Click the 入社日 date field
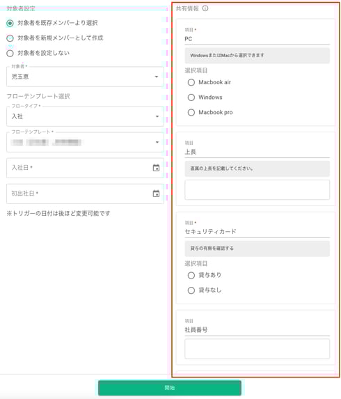 pos(85,168)
